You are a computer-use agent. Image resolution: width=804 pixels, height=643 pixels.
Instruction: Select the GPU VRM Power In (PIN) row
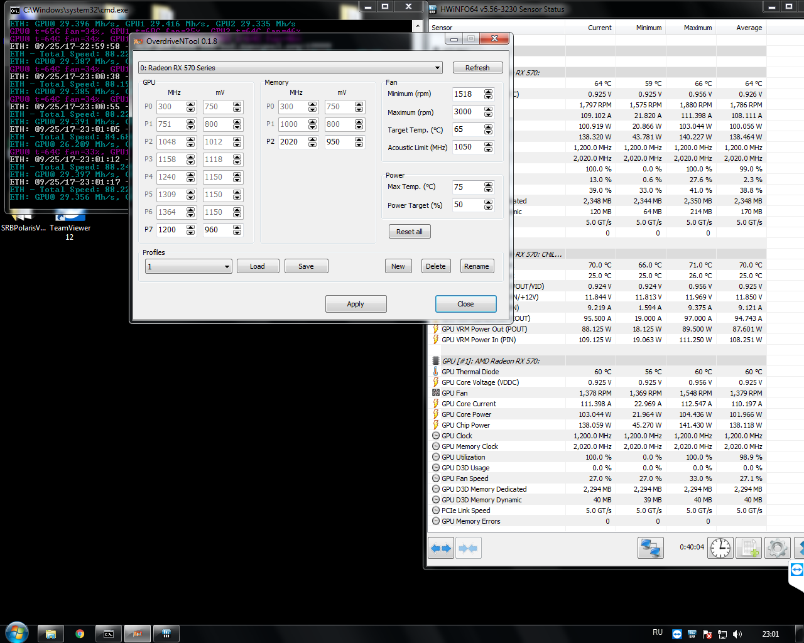(x=598, y=340)
